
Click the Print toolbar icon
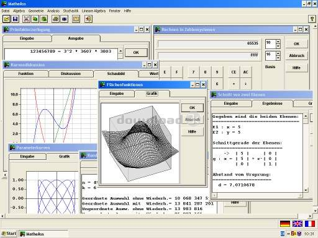55,19
